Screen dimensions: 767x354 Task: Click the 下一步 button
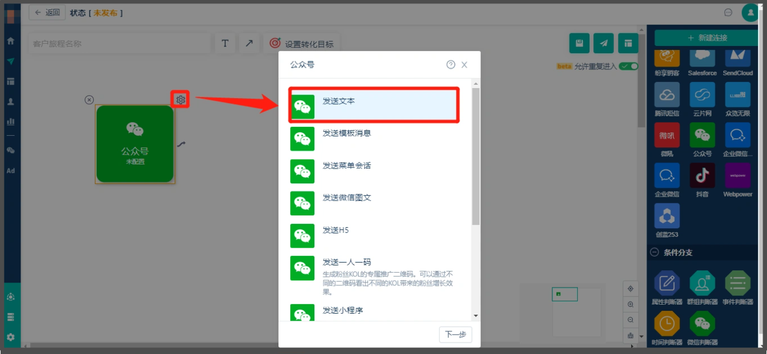[455, 335]
